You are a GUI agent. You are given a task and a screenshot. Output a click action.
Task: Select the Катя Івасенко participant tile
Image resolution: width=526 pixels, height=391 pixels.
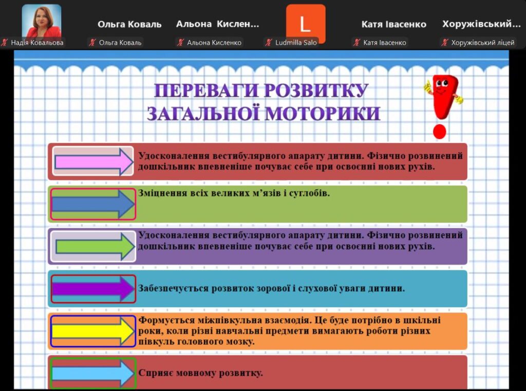(x=393, y=24)
